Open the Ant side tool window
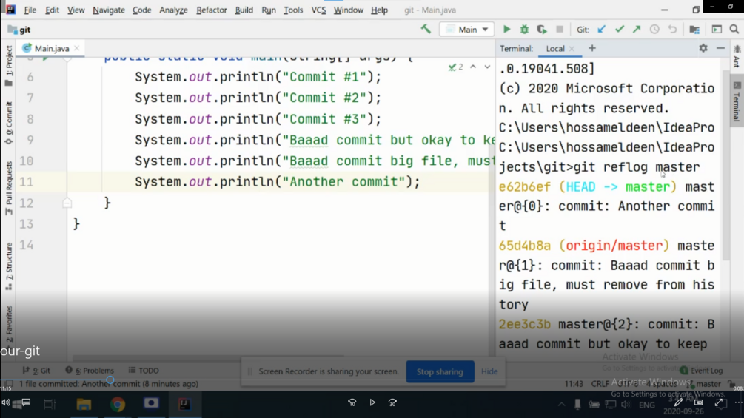Image resolution: width=744 pixels, height=418 pixels. click(x=737, y=56)
